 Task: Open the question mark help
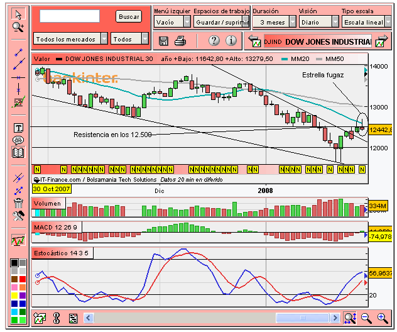214,40
